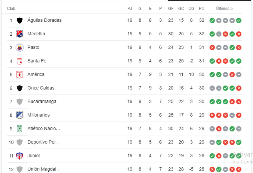The image size is (253, 173).
Task: Open the Bucaramanga team name link
Action: [42, 102]
